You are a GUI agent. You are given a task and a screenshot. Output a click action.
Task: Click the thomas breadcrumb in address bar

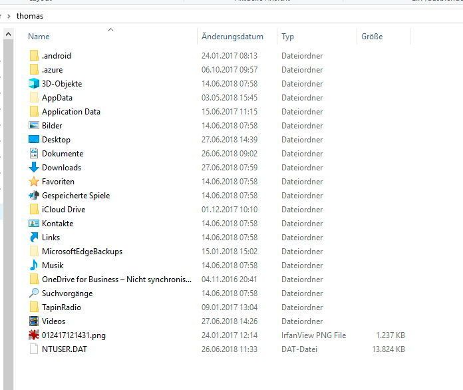30,16
